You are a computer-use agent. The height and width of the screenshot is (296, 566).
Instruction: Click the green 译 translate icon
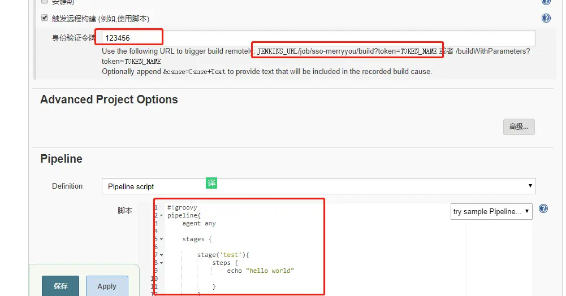coord(211,183)
